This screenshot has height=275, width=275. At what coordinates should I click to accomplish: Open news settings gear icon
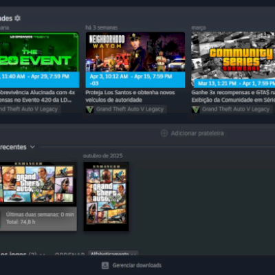tap(17, 18)
